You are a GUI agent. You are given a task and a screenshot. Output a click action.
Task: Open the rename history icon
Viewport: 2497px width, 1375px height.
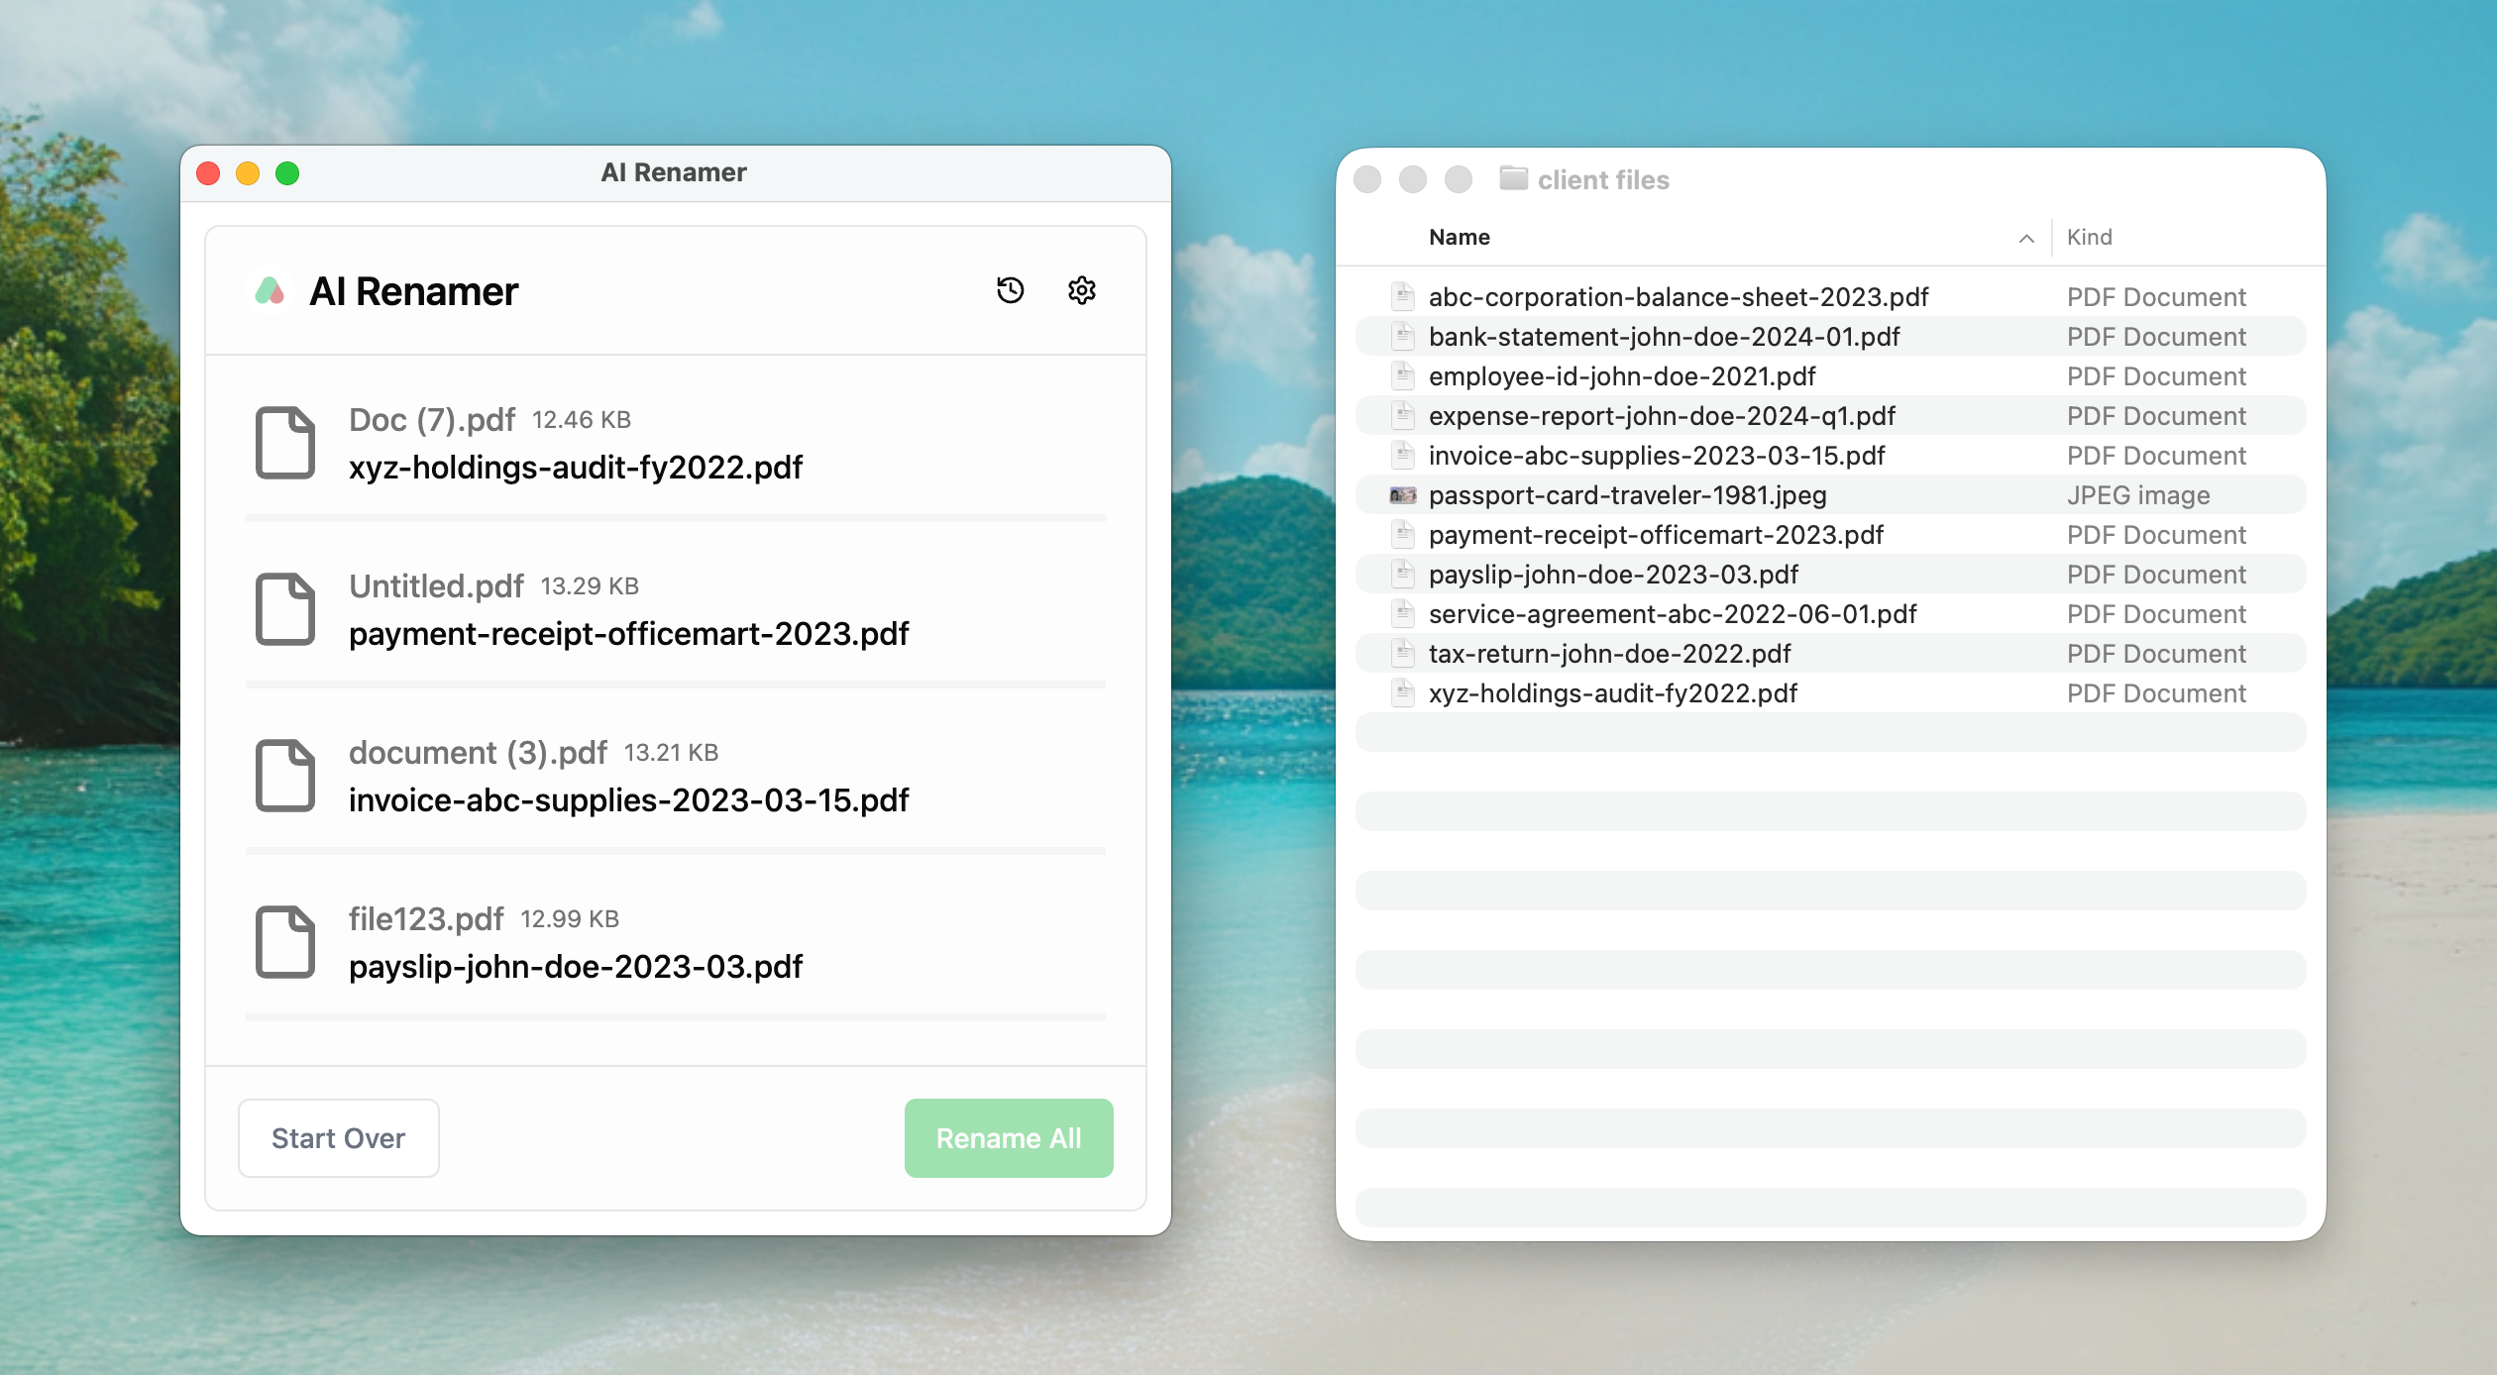click(x=1010, y=290)
